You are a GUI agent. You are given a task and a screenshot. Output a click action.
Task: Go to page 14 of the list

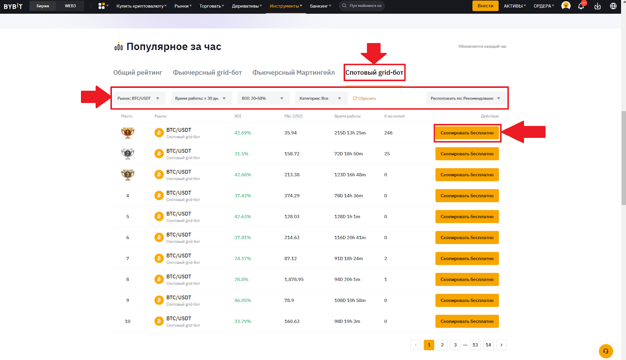(x=488, y=345)
